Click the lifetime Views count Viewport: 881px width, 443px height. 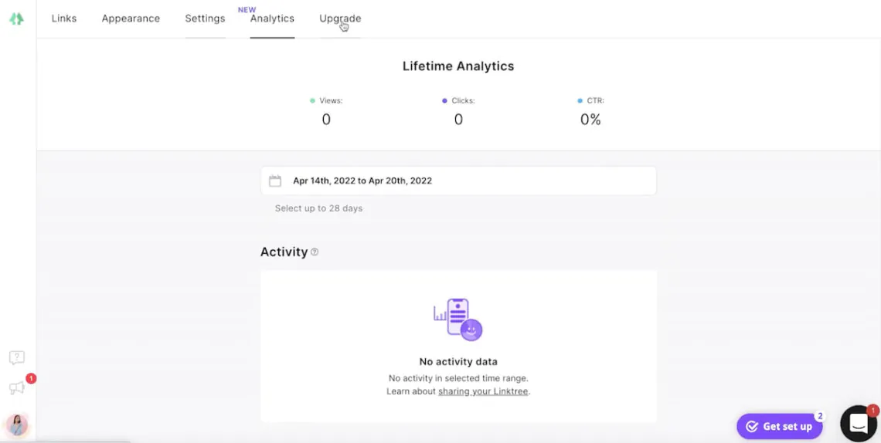(326, 120)
